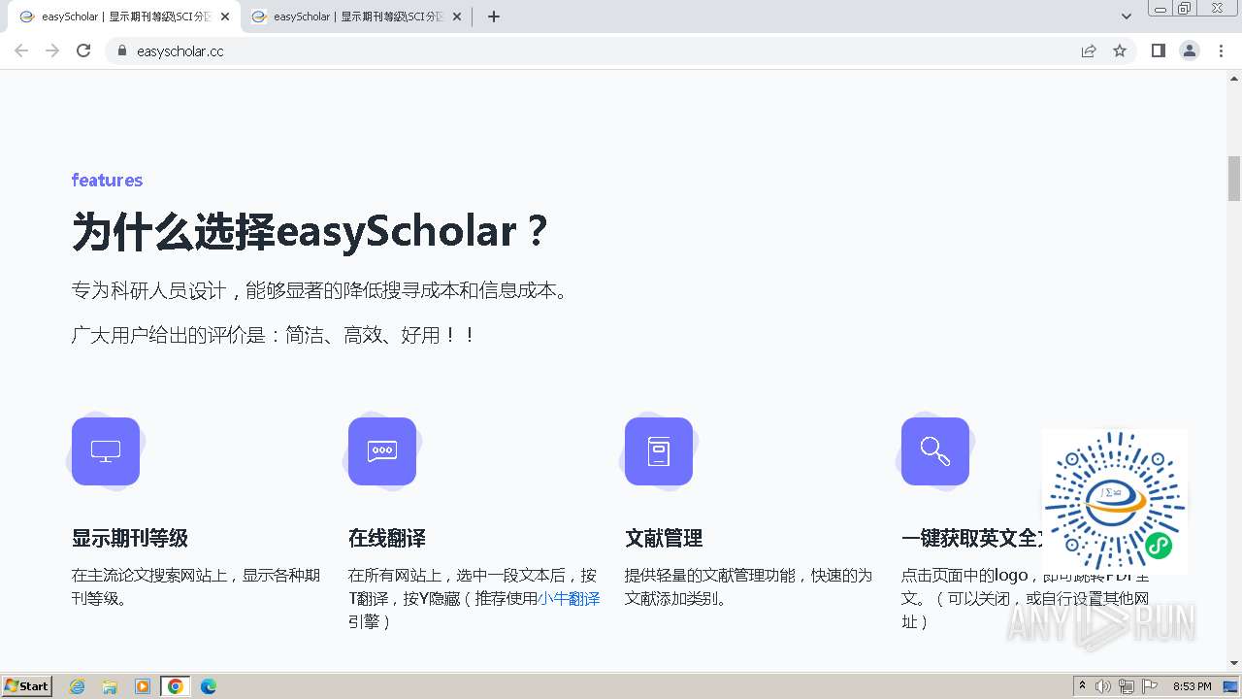
Task: Click the chat bubble icon above 在线翻译
Action: [382, 451]
